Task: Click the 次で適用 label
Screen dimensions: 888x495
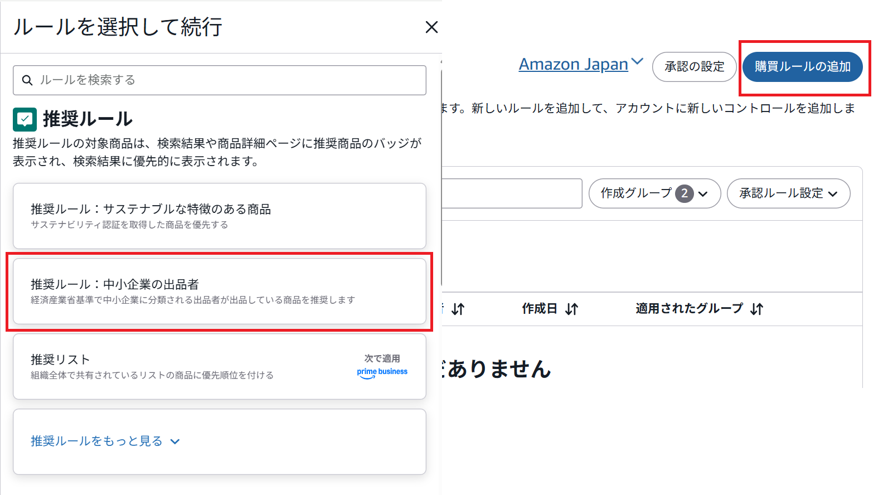Action: click(x=382, y=358)
